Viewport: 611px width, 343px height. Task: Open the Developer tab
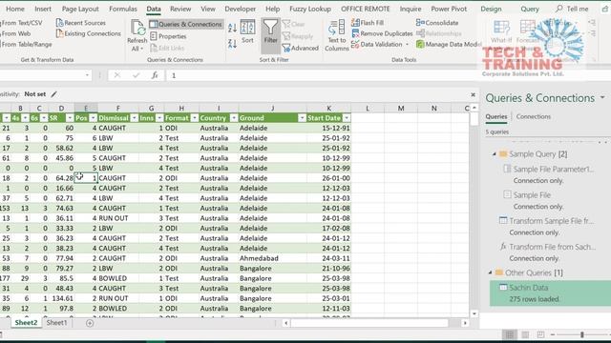pos(240,9)
